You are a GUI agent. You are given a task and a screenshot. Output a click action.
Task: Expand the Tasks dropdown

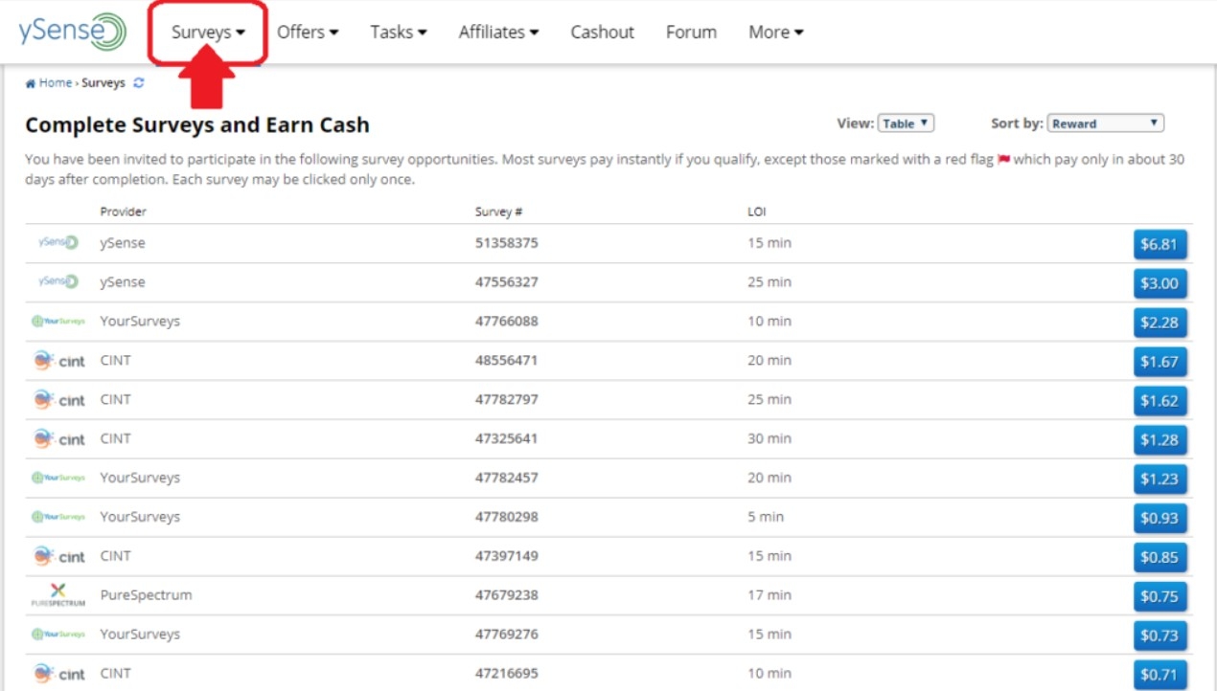point(398,32)
